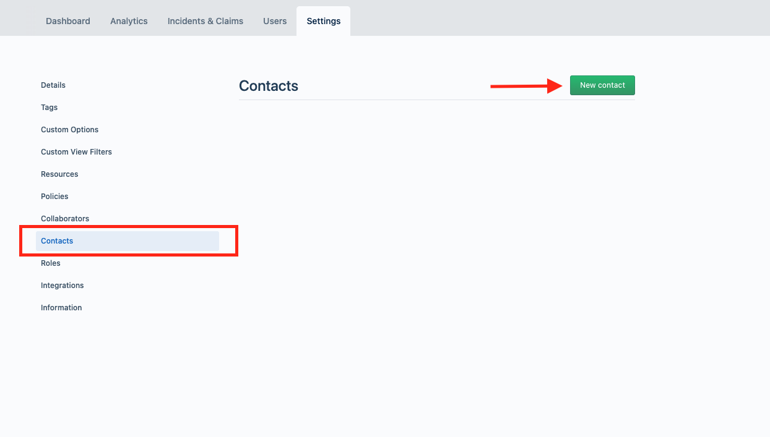This screenshot has width=770, height=437.
Task: Go to Integrations settings
Action: pos(63,286)
